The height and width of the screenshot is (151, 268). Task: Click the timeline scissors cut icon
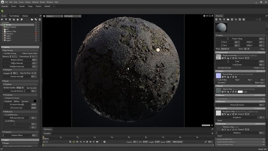pos(70,142)
